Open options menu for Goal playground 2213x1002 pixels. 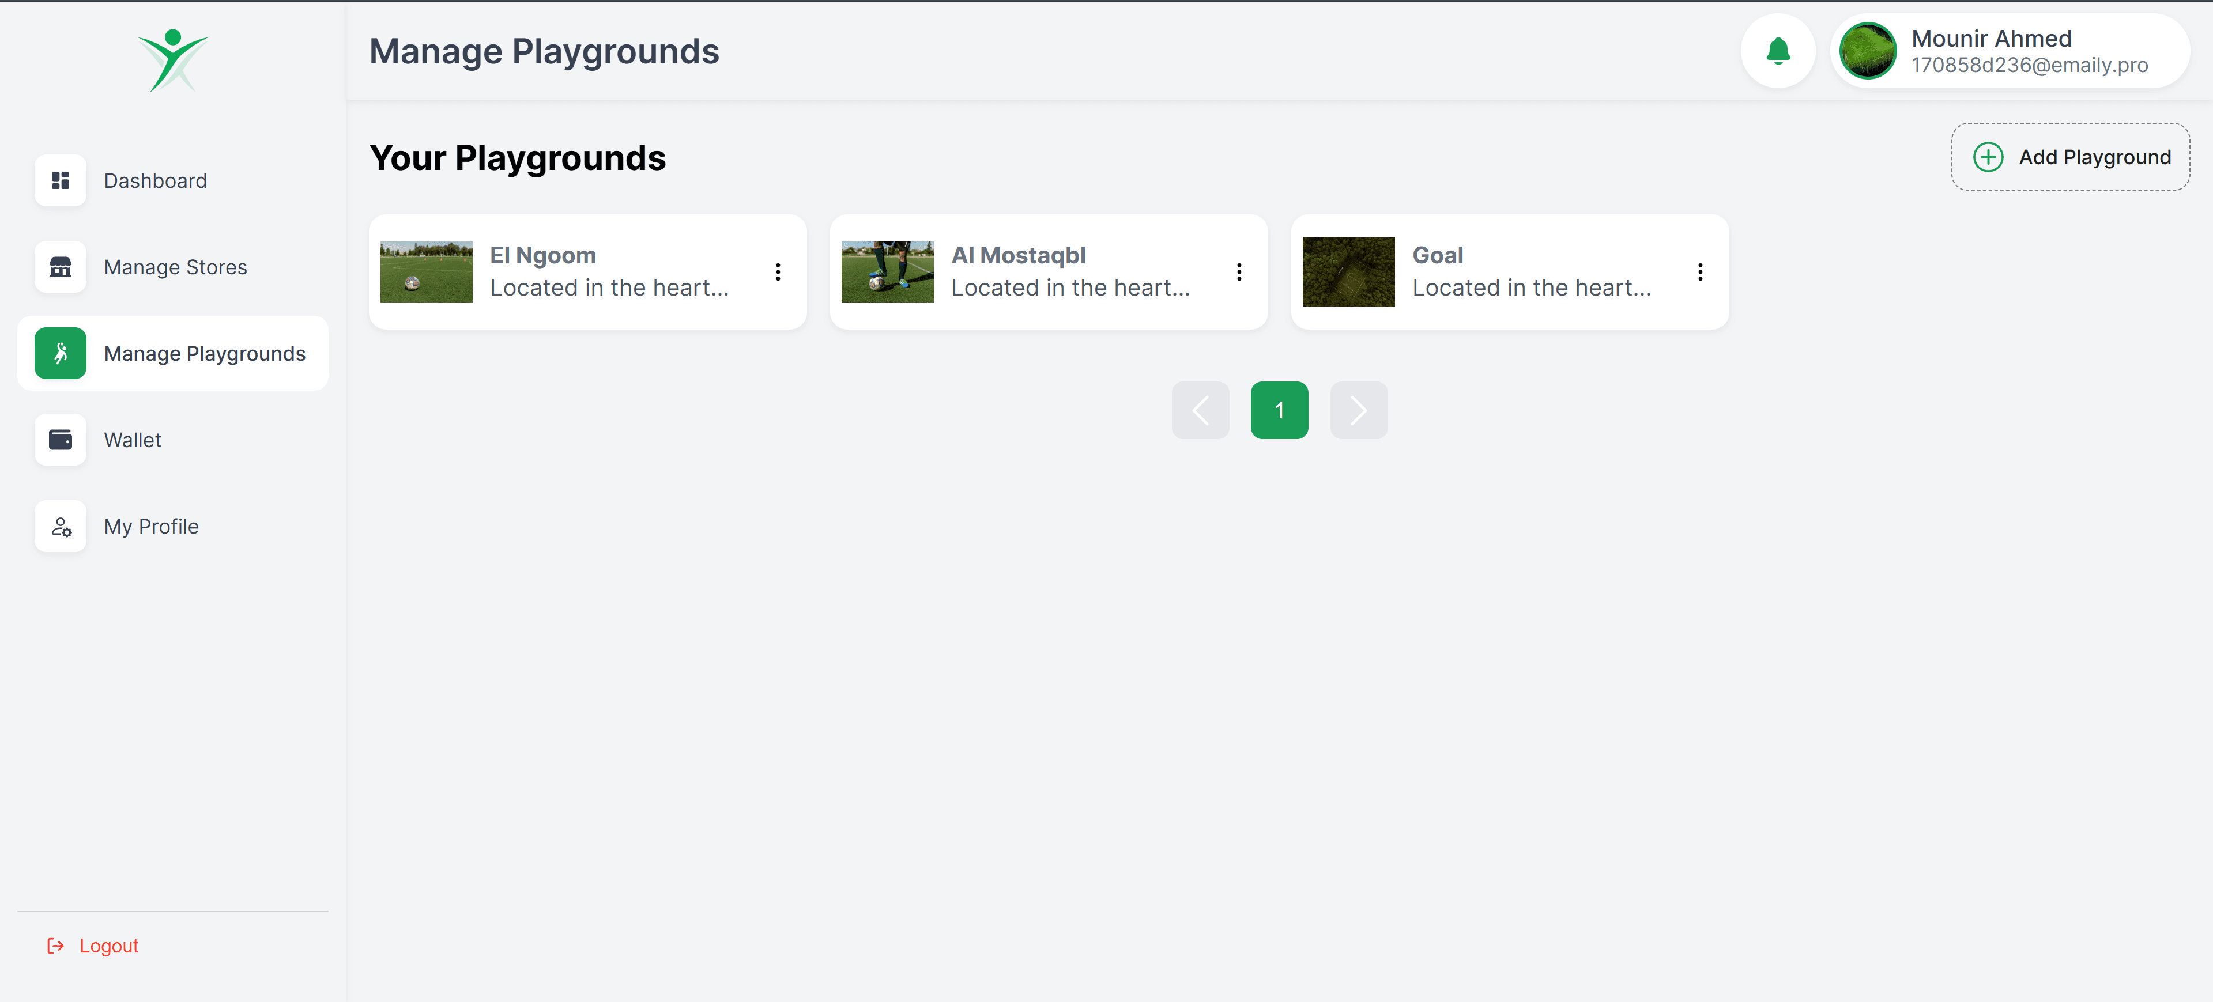[x=1699, y=272]
